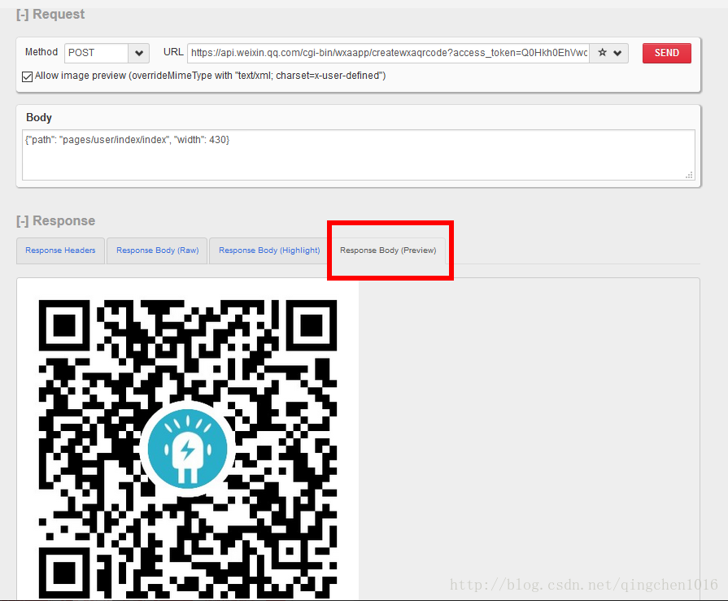Expand the URL favorites dropdown arrow
The image size is (728, 601).
point(617,53)
